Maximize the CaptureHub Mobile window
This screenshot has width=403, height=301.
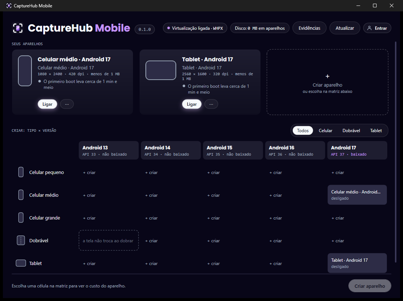[375, 6]
